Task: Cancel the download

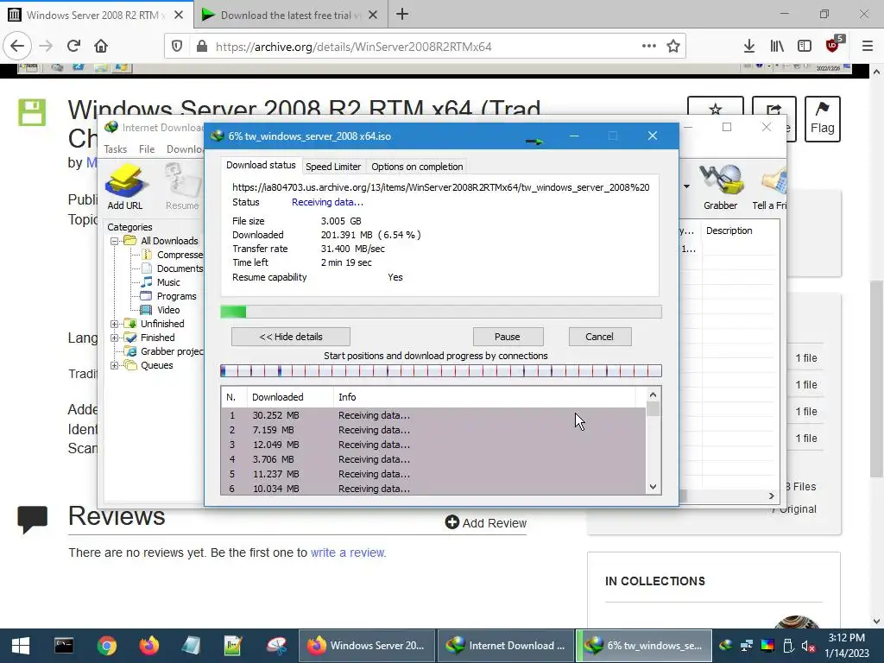Action: point(599,337)
